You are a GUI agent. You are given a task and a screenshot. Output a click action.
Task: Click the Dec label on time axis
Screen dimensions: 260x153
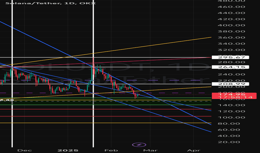tap(25, 150)
